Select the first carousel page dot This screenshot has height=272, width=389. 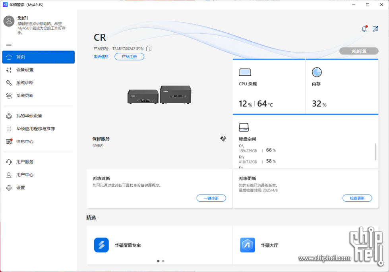pos(158,261)
